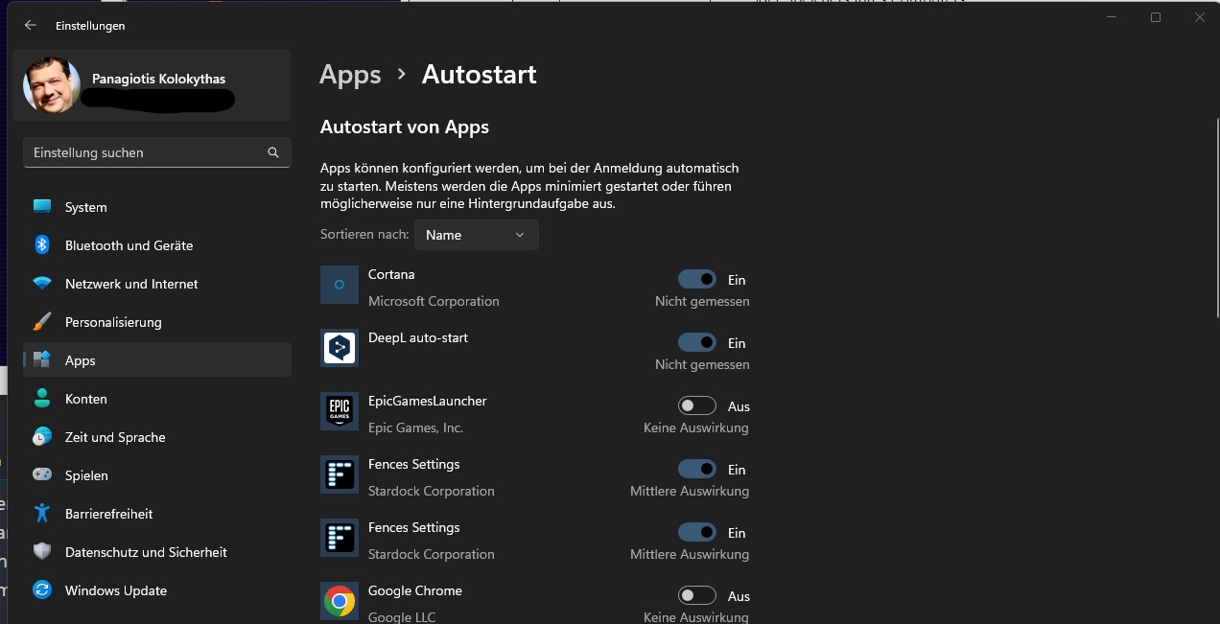Switch to the Apps breadcrumb page
Screen dimensions: 1220x624
coord(349,74)
